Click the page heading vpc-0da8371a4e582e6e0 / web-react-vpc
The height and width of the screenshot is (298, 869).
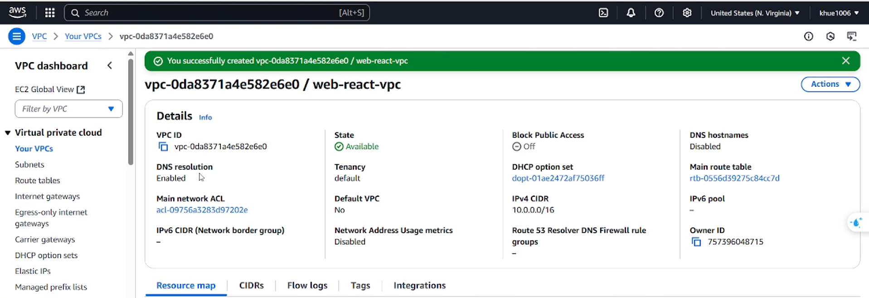(x=273, y=84)
